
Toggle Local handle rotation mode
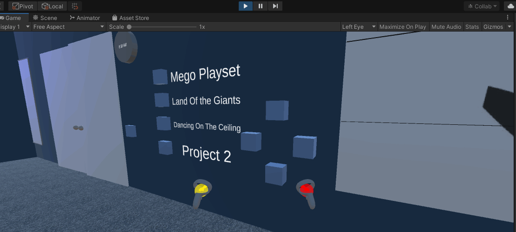52,6
